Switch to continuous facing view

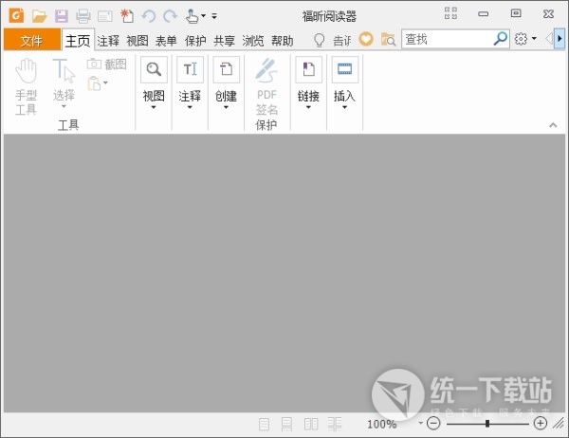tap(335, 424)
